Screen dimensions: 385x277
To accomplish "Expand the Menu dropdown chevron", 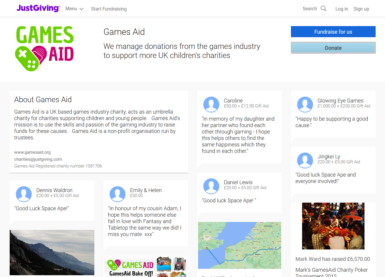I will (81, 9).
